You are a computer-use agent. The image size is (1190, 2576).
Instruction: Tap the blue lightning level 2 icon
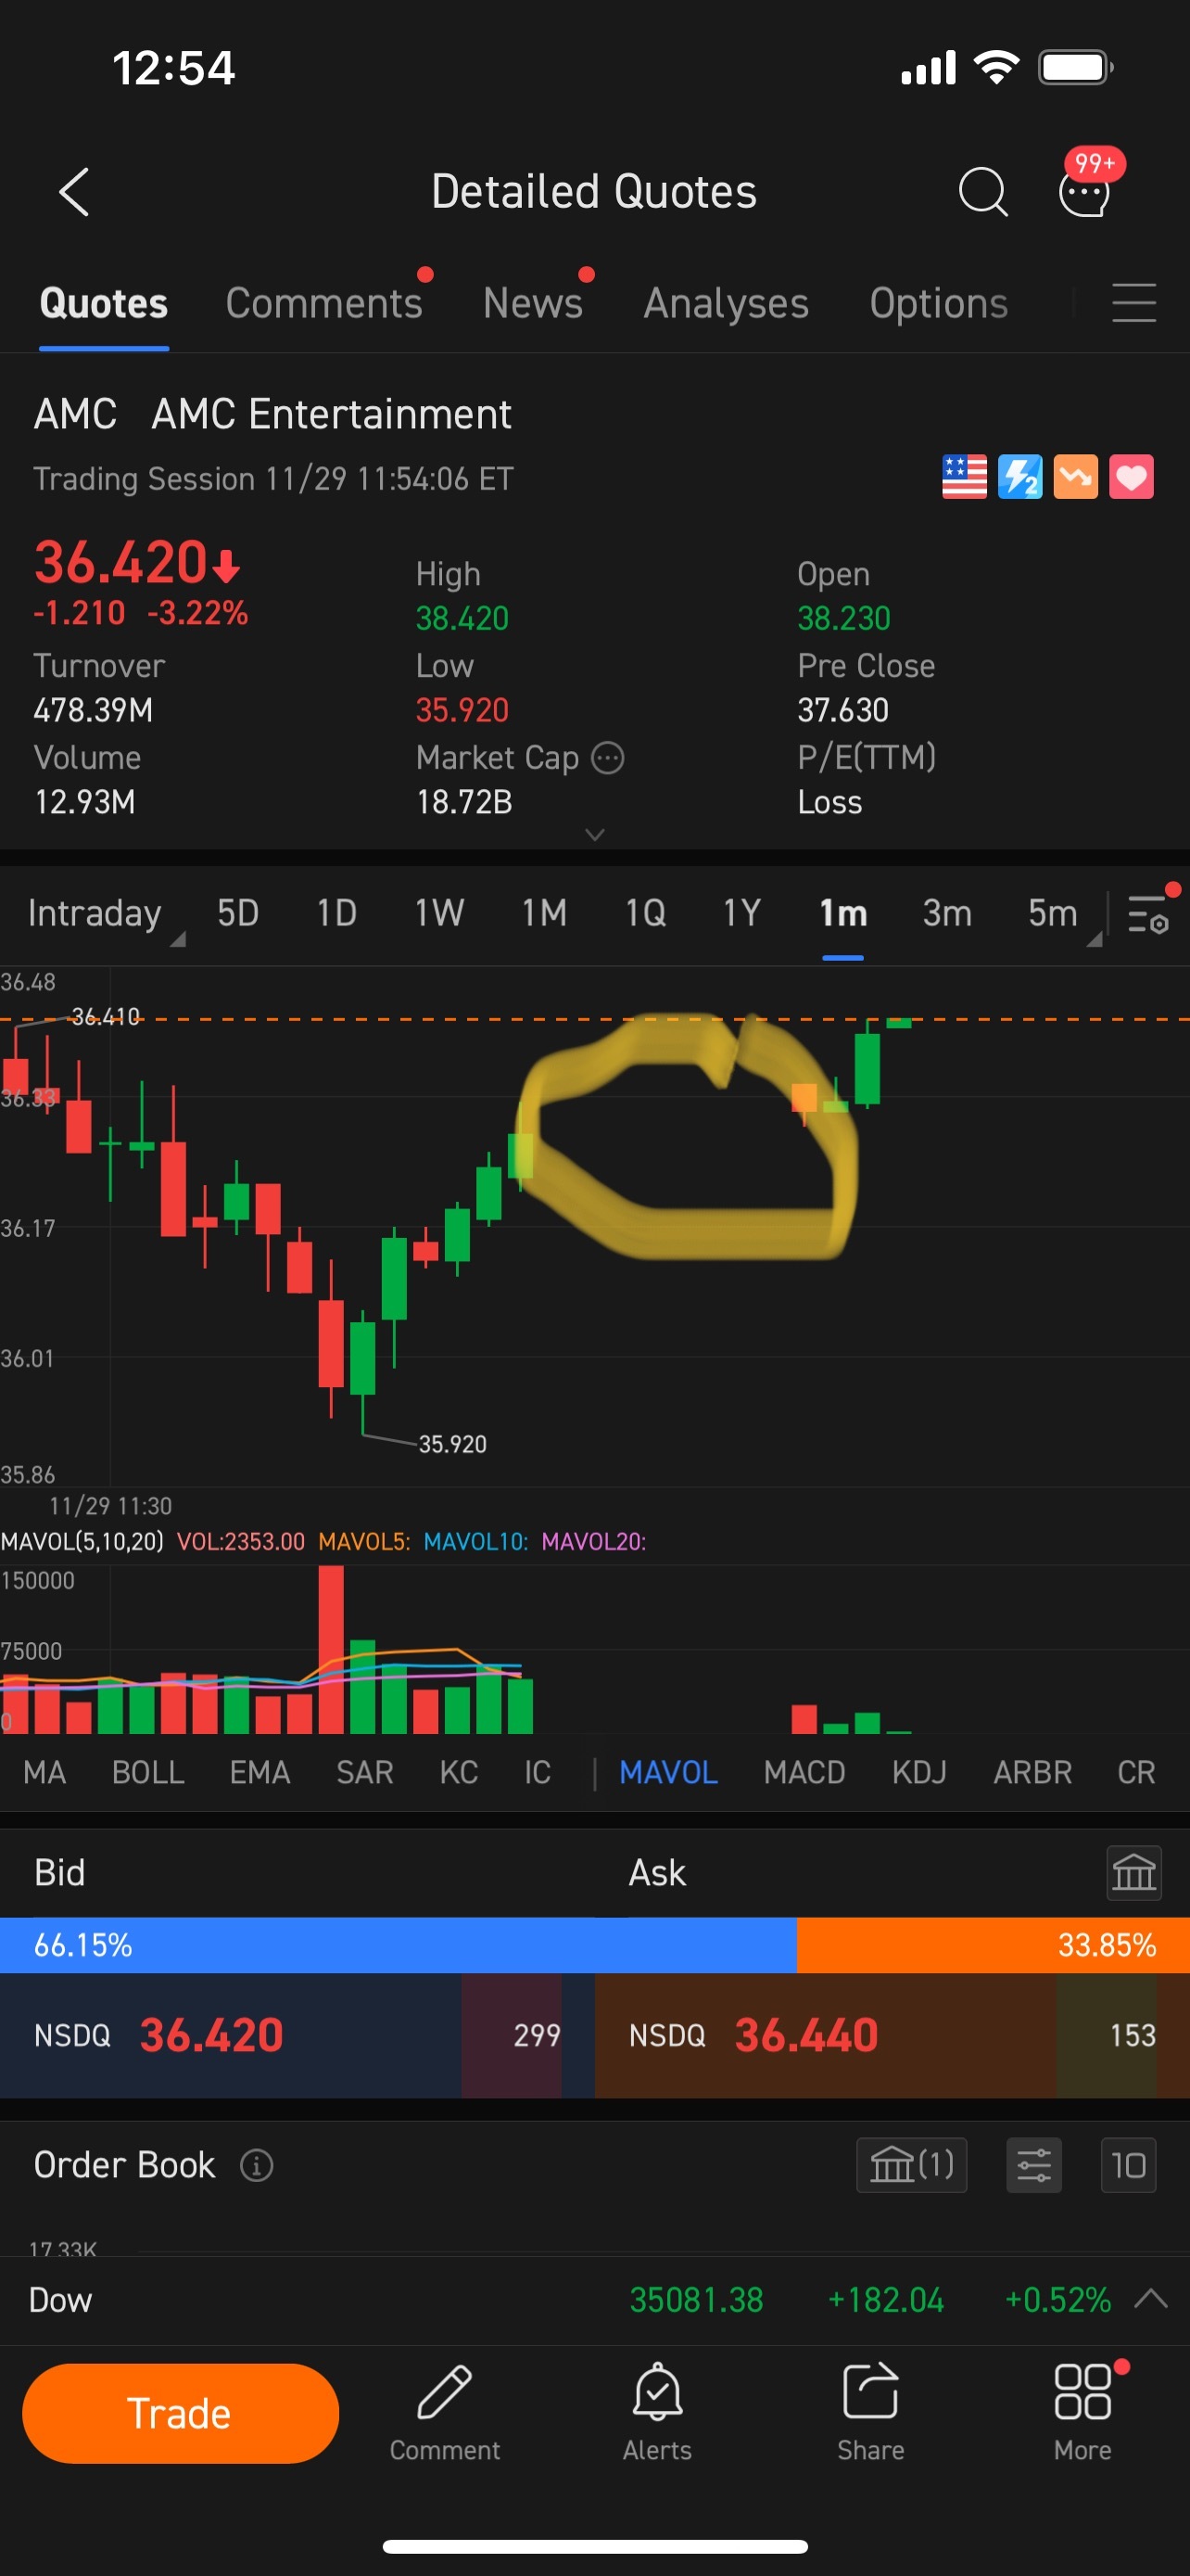click(1020, 477)
